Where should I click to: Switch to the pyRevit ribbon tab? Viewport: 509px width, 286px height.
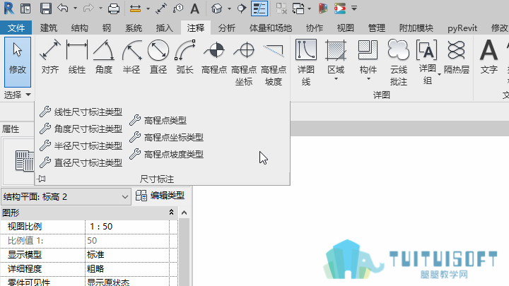[462, 28]
